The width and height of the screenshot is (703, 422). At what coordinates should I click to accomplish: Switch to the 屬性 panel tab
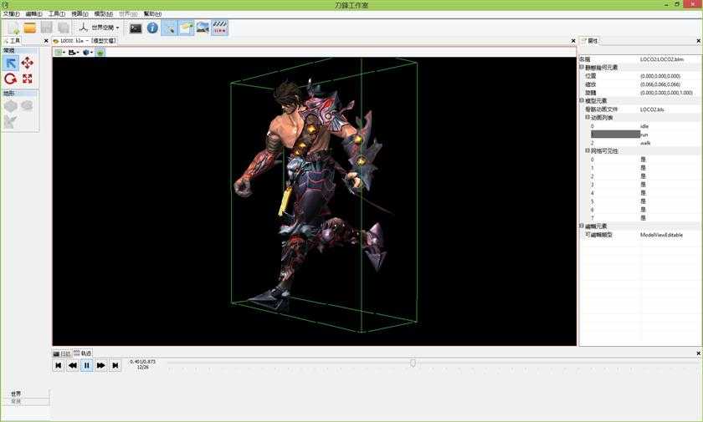(590, 41)
